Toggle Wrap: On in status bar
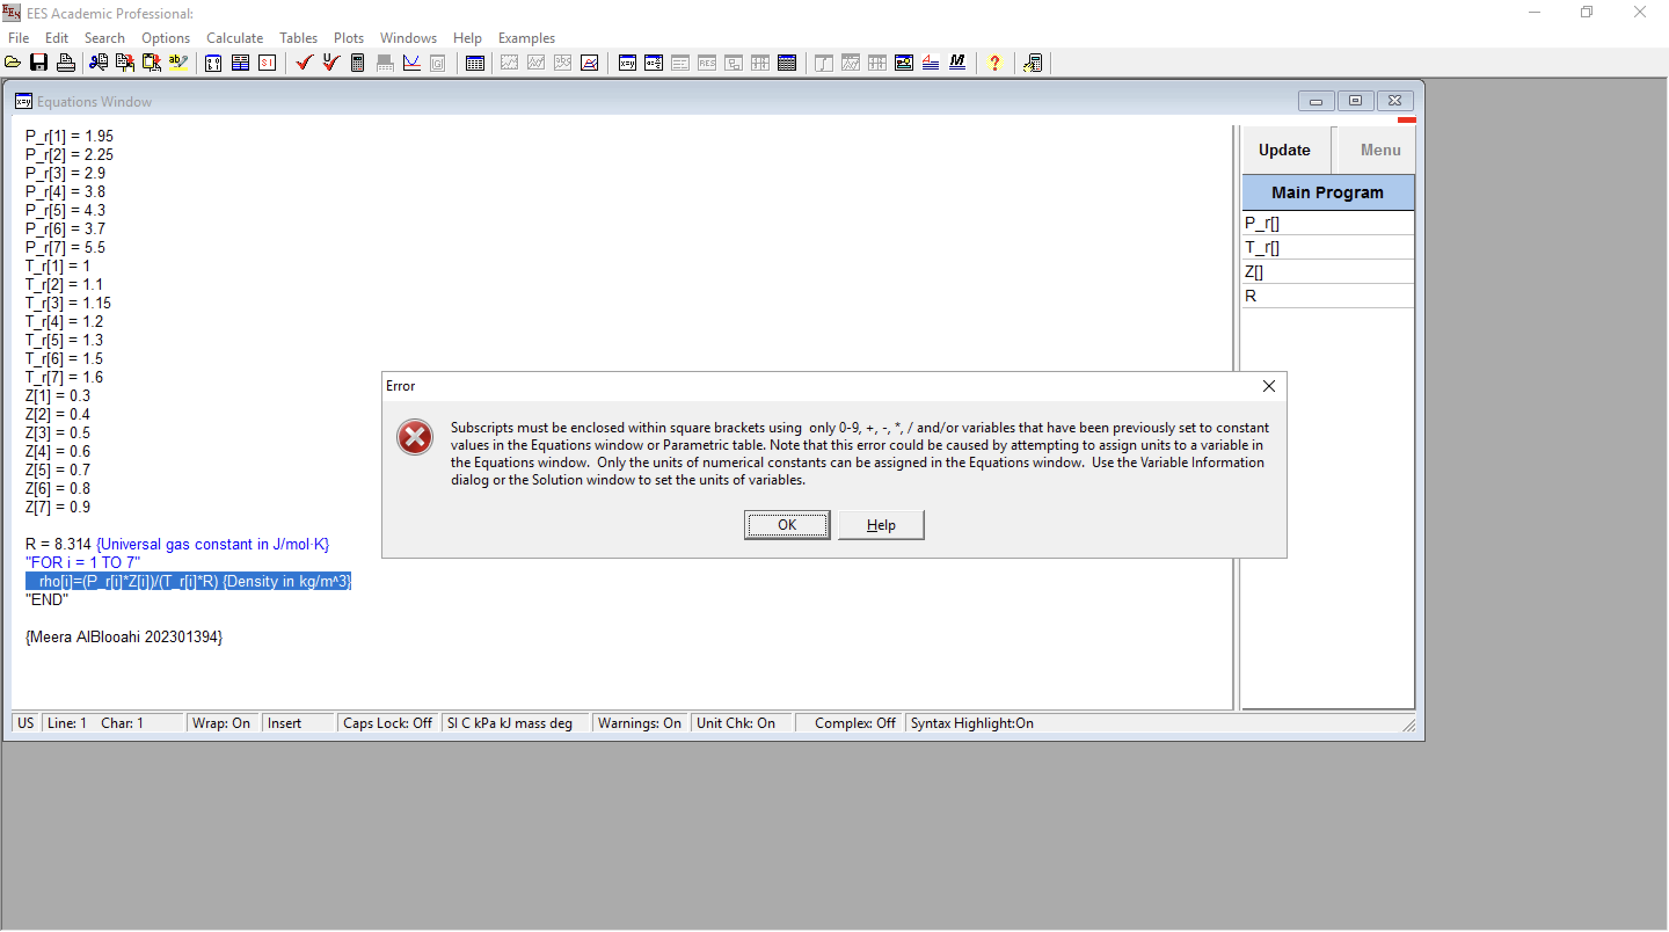1669x932 pixels. [x=221, y=723]
